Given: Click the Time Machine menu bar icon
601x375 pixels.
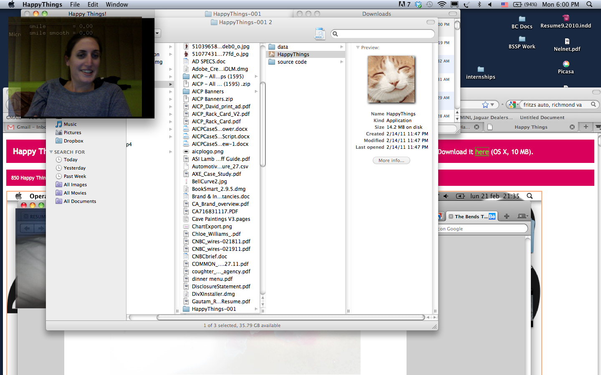Looking at the screenshot, I should point(429,5).
